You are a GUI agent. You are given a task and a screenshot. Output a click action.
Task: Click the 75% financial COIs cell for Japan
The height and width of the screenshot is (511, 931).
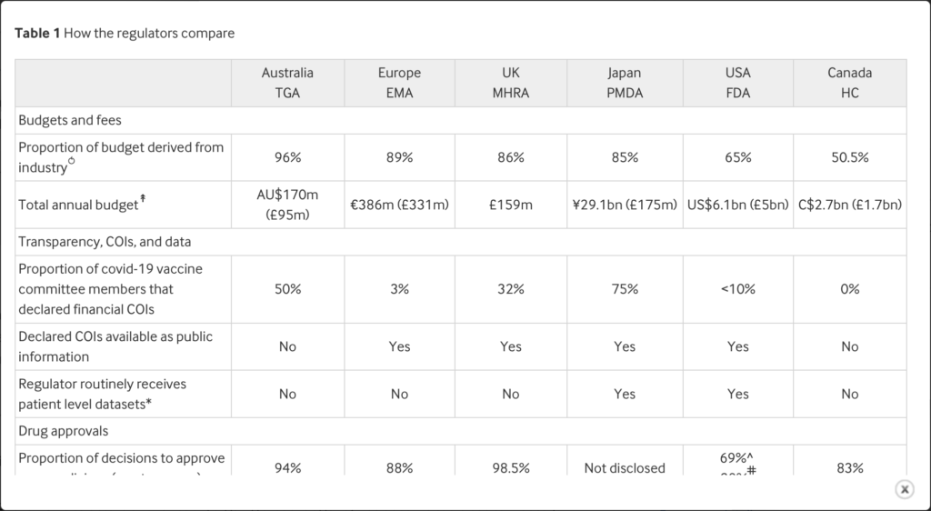tap(624, 289)
